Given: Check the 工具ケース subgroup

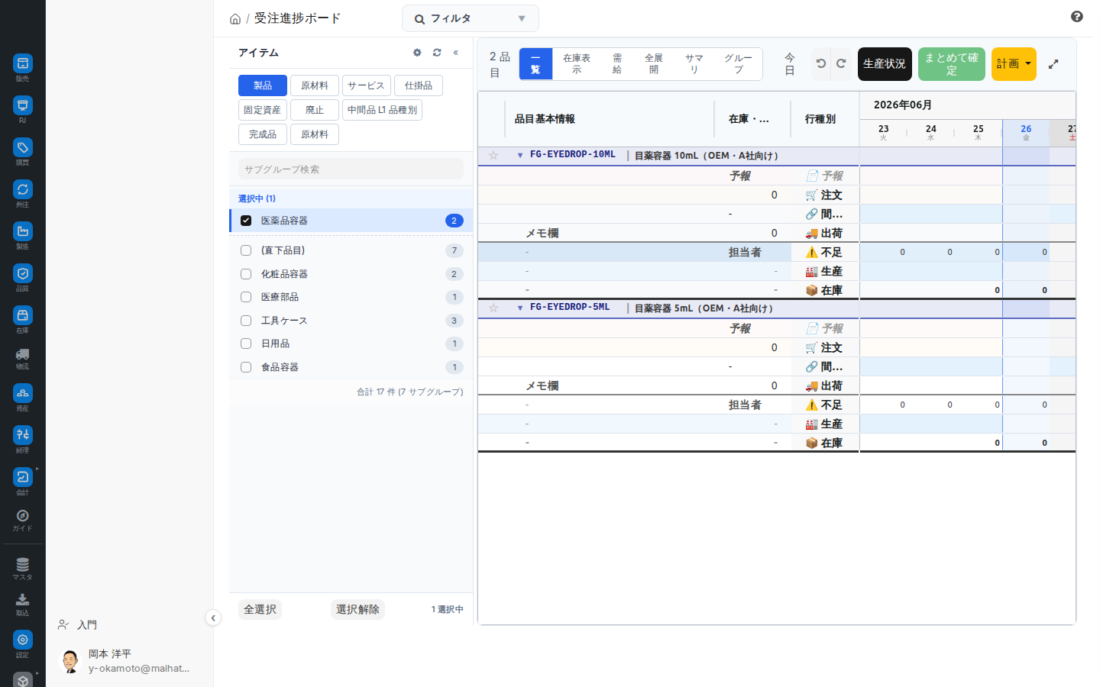Looking at the screenshot, I should point(246,321).
